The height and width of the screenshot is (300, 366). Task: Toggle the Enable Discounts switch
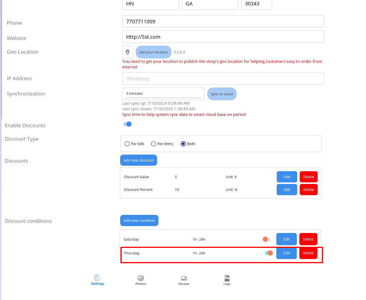128,124
